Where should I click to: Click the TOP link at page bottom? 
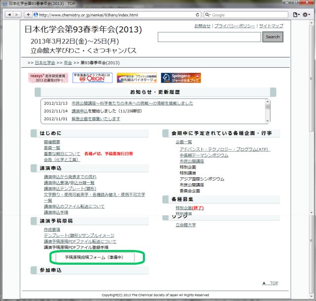pos(270,283)
